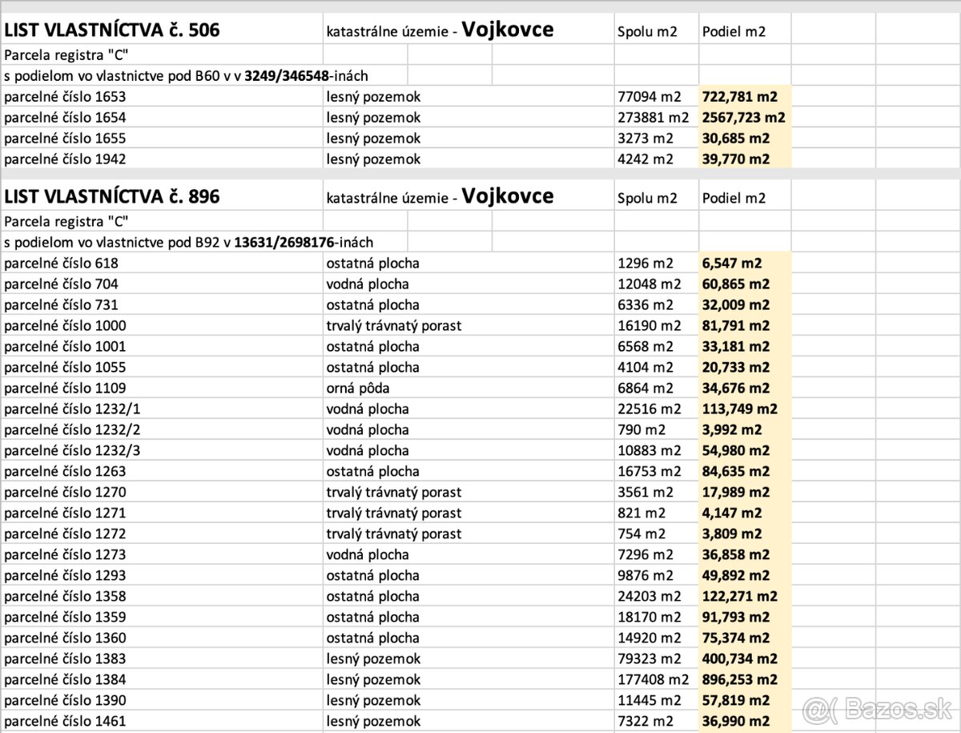Click the highlighted share '6,547 m2'
Image resolution: width=961 pixels, height=733 pixels.
click(731, 264)
